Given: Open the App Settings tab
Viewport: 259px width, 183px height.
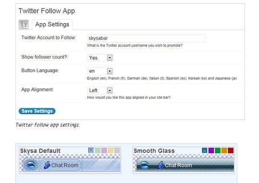Looking at the screenshot, I should point(52,24).
